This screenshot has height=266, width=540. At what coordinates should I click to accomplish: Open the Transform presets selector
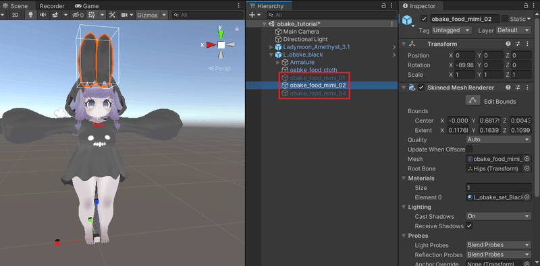[x=518, y=44]
